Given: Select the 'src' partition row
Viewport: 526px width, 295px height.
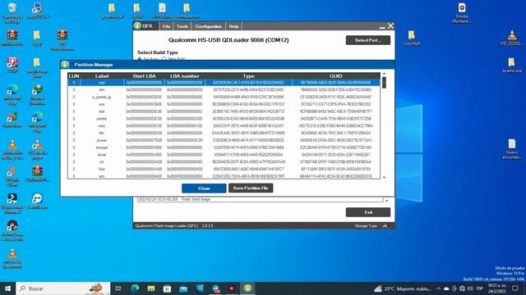Looking at the screenshot, I should (x=224, y=176).
